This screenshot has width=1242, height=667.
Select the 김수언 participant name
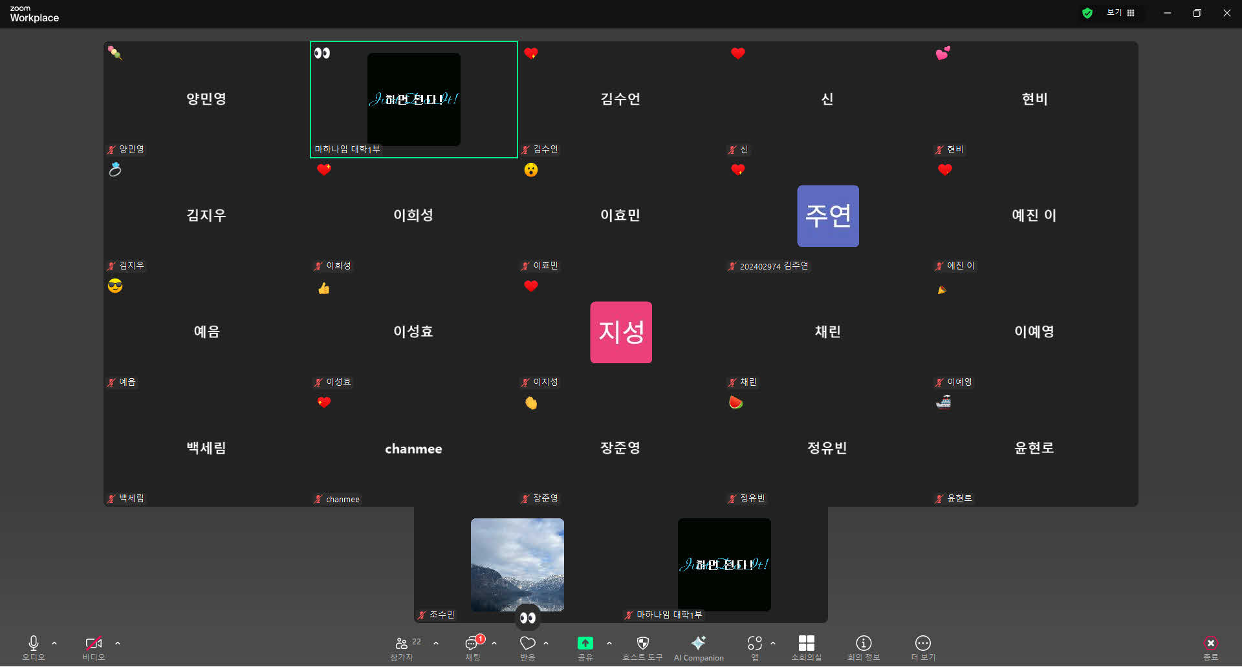620,99
